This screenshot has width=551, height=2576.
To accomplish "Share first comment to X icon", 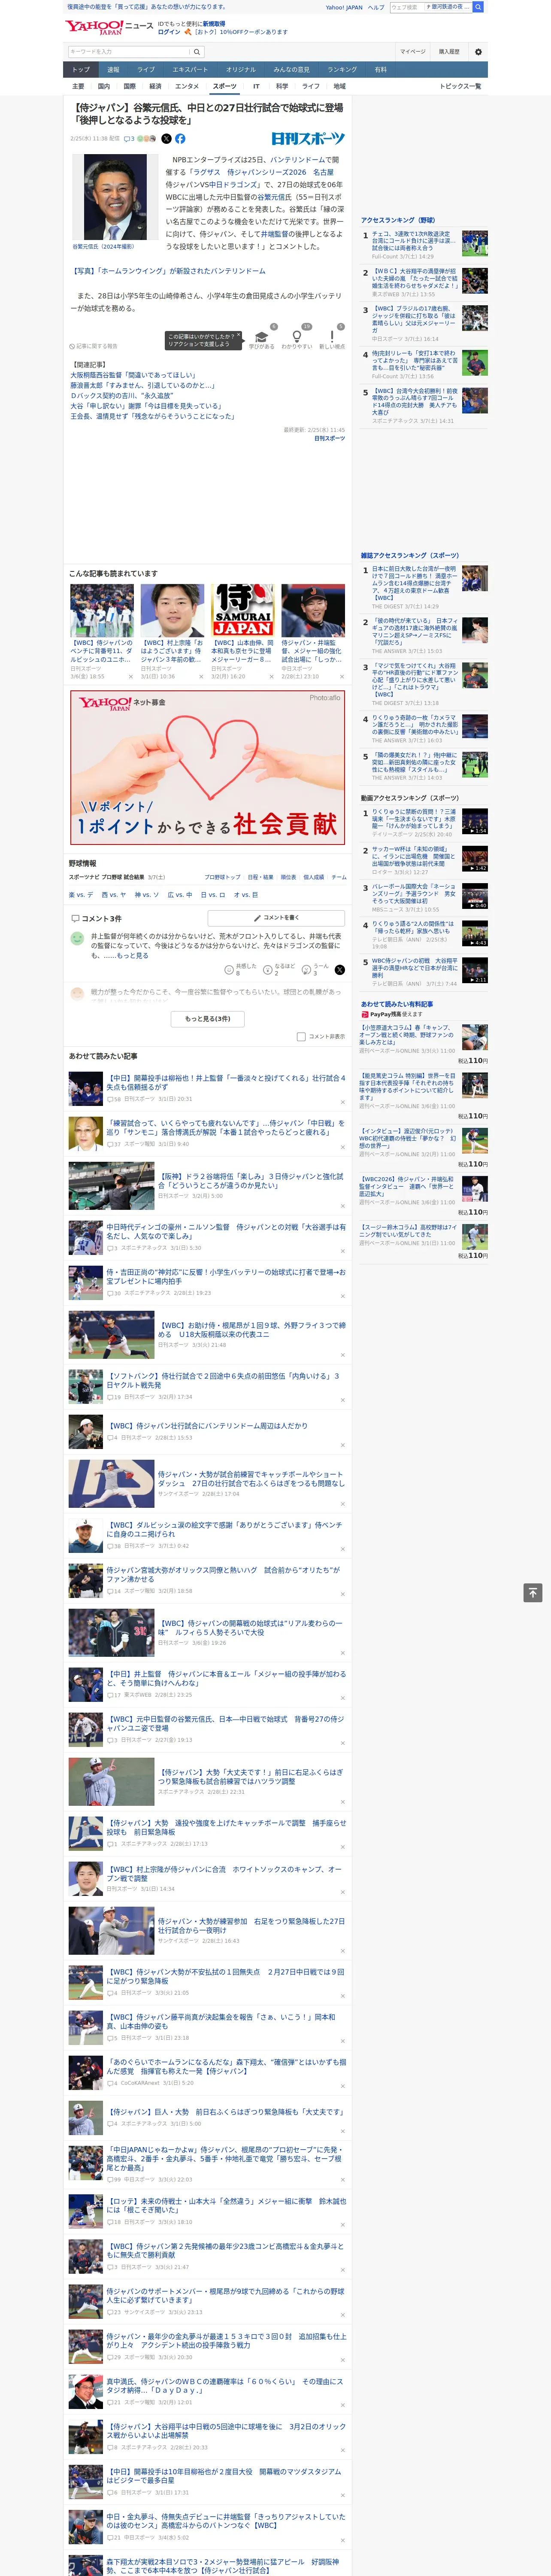I will click(339, 970).
